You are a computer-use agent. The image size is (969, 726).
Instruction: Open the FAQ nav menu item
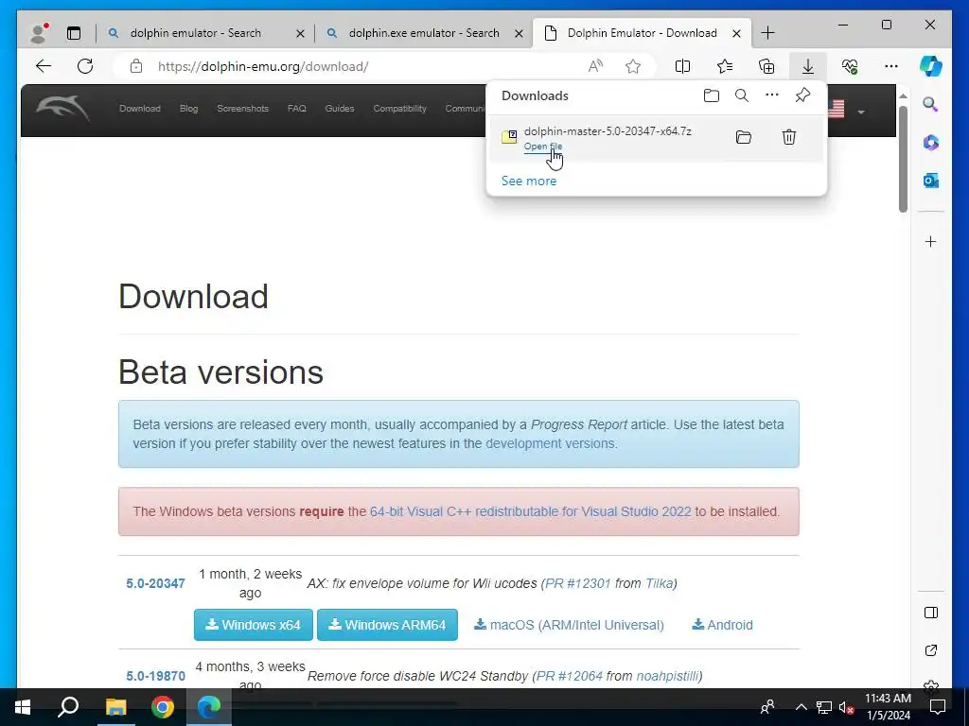click(x=296, y=109)
